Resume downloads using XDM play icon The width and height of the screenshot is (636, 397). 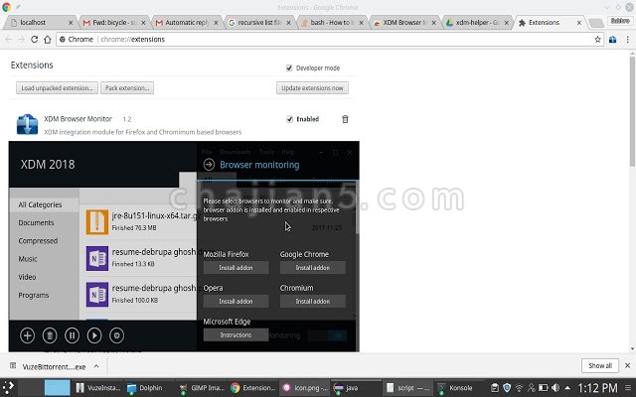coord(94,335)
